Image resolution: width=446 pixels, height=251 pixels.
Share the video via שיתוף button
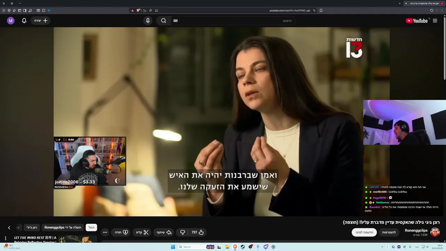click(164, 232)
